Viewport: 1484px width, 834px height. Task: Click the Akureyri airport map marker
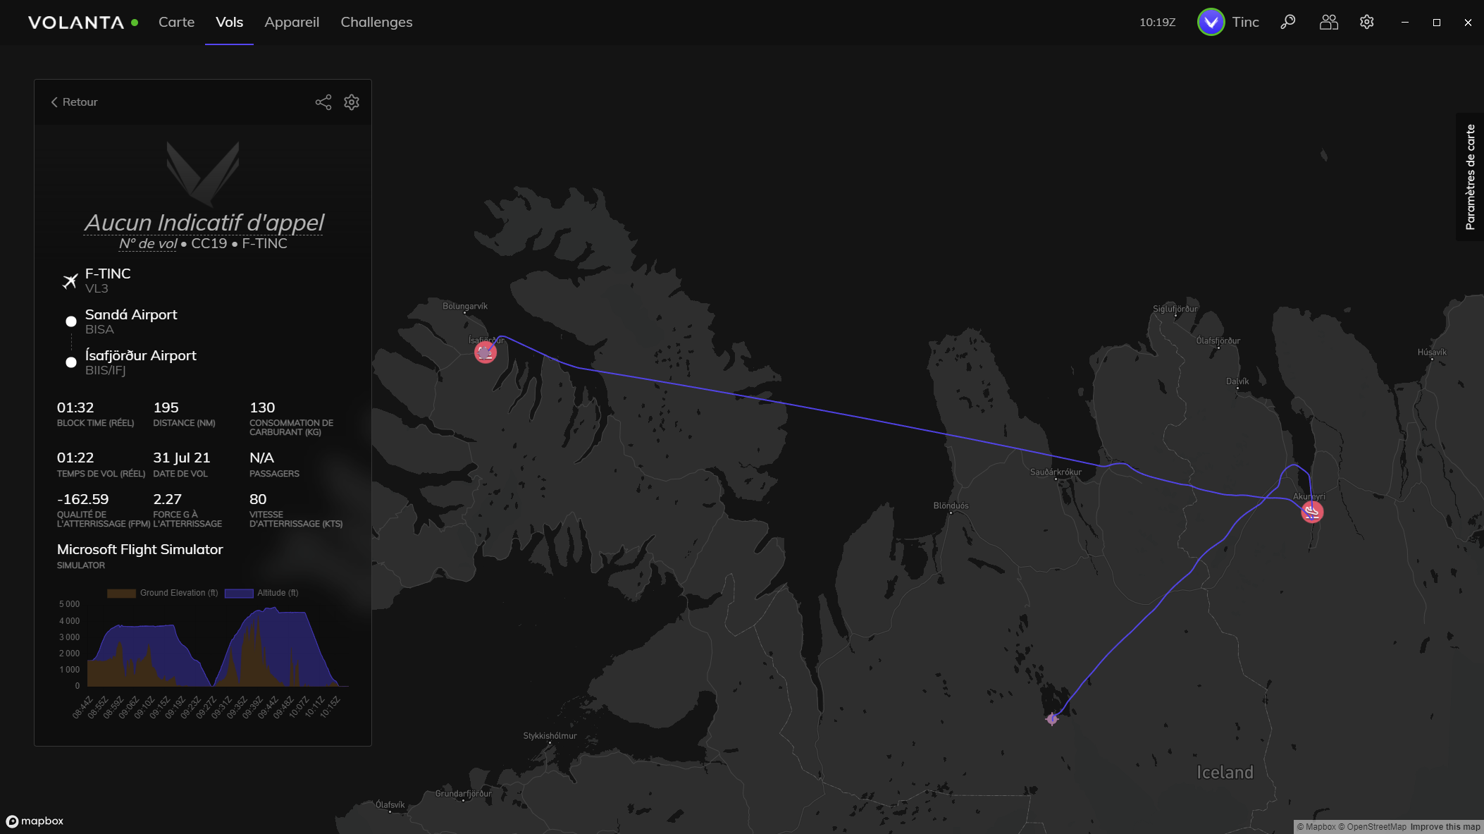(x=1312, y=512)
